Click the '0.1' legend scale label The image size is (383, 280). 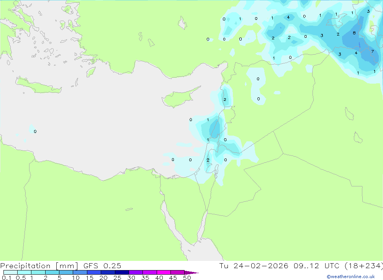[7, 278]
